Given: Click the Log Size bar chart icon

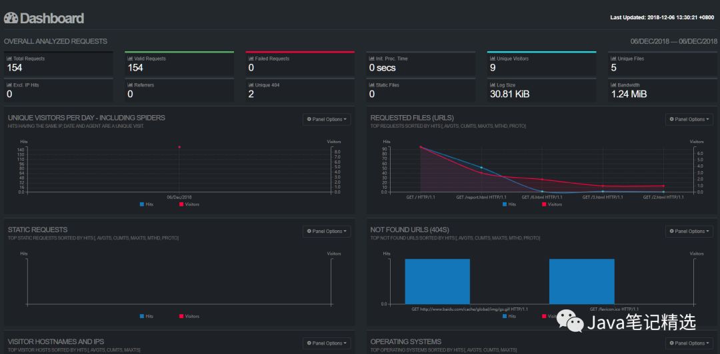Looking at the screenshot, I should [493, 85].
